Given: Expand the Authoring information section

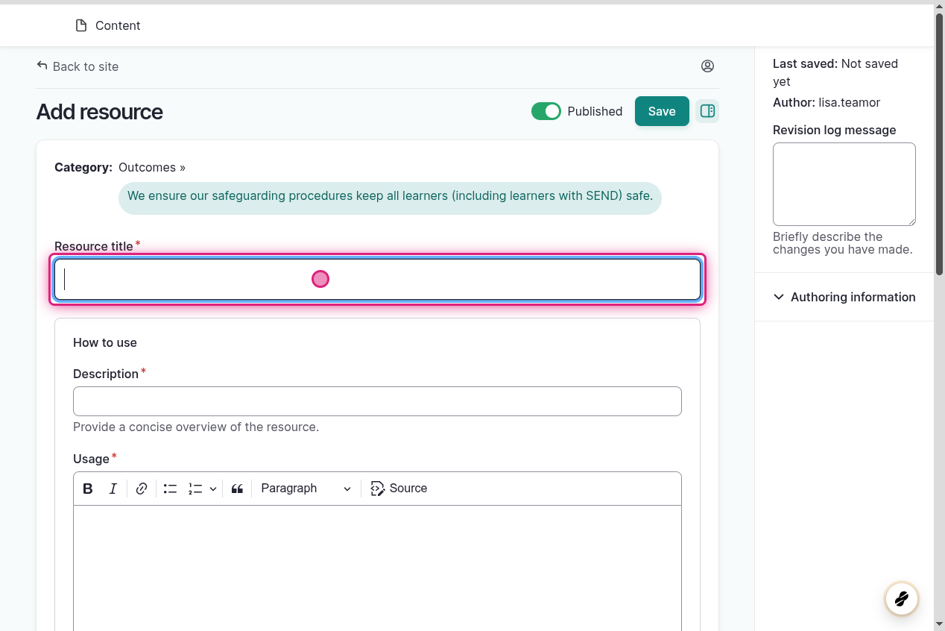Looking at the screenshot, I should point(844,297).
